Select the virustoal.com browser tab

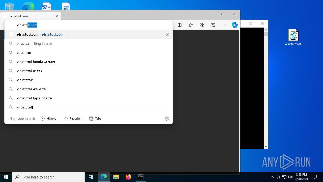(x=31, y=16)
